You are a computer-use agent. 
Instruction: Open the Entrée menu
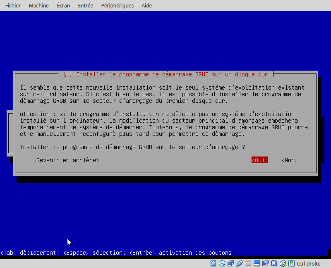pyautogui.click(x=86, y=5)
